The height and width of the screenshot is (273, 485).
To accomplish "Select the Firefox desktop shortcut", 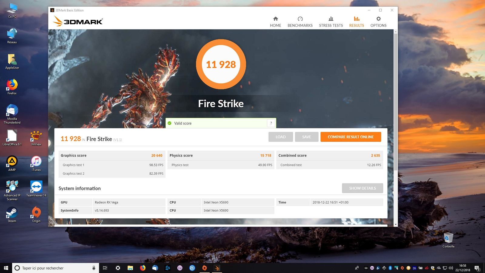I will [12, 87].
